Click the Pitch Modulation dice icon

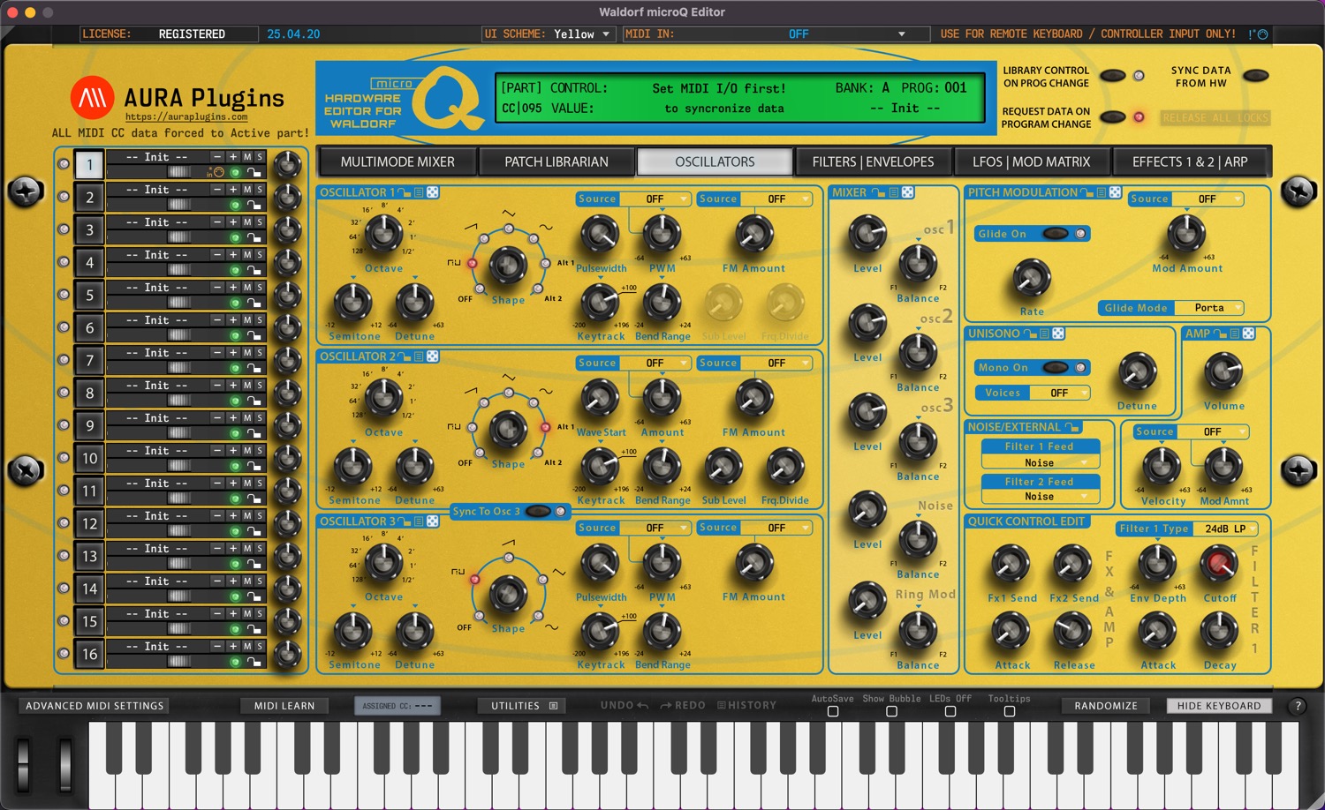pos(1115,192)
